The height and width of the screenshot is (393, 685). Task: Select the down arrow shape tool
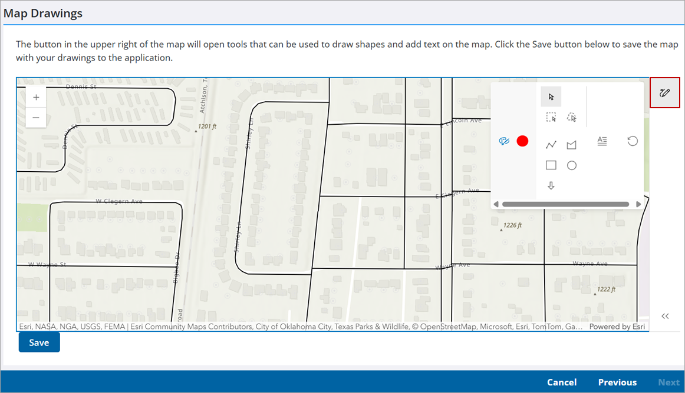[x=551, y=186]
